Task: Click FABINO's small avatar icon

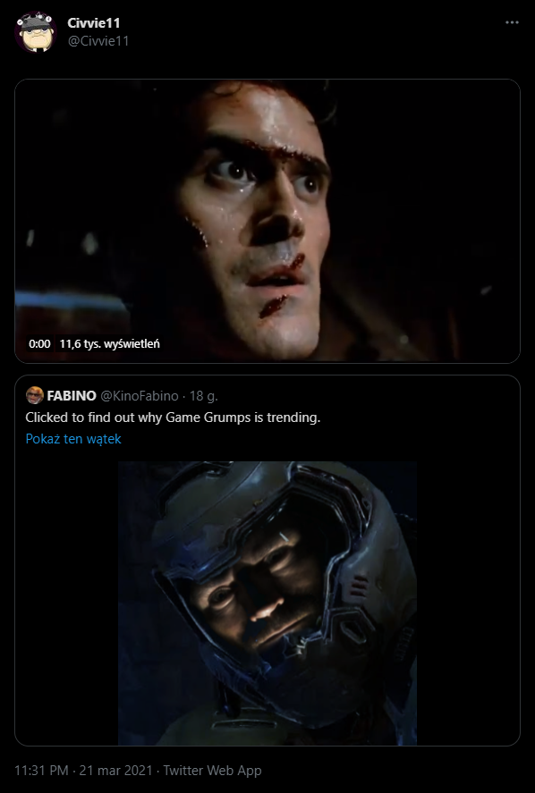Action: (x=34, y=395)
